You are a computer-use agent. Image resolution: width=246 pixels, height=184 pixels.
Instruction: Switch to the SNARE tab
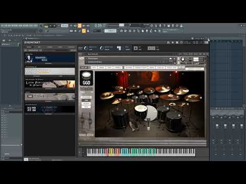pyautogui.click(x=101, y=67)
